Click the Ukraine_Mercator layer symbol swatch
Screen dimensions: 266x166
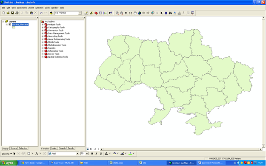pyautogui.click(x=14, y=28)
